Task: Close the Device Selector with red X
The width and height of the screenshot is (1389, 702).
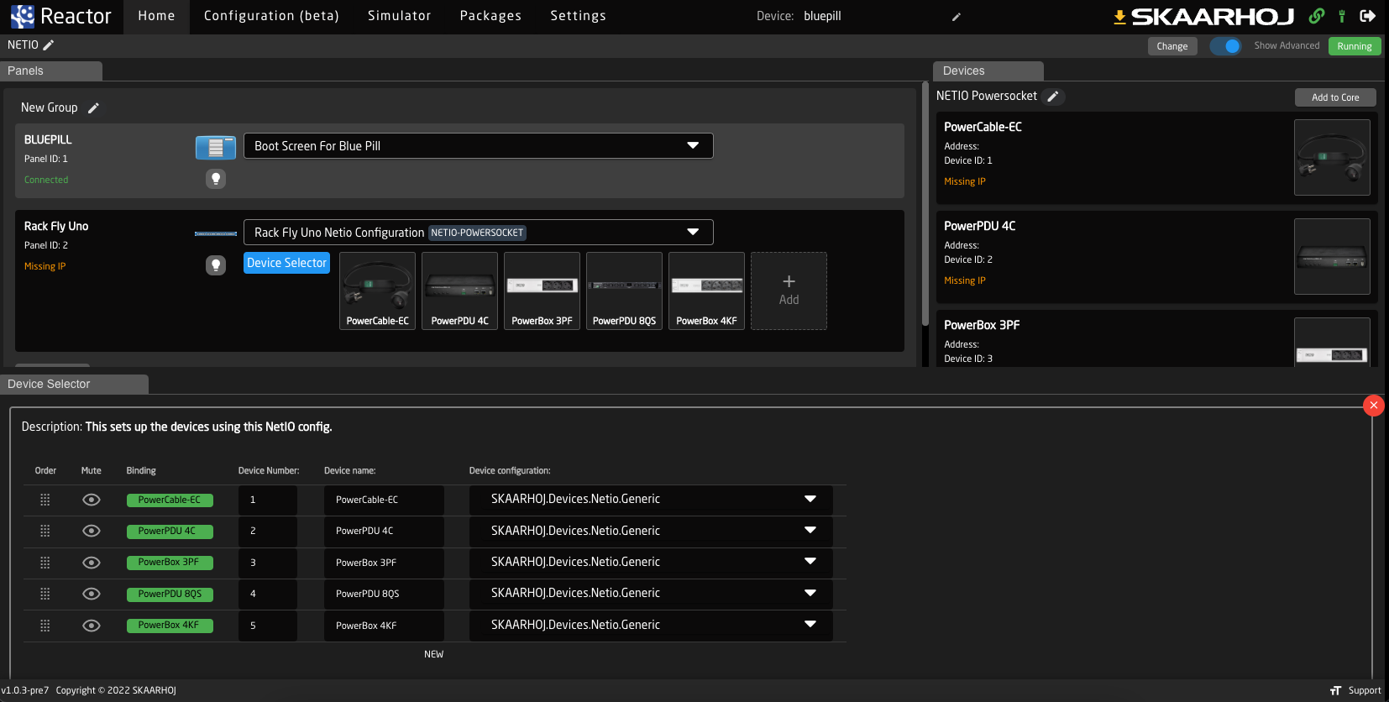Action: pos(1373,406)
